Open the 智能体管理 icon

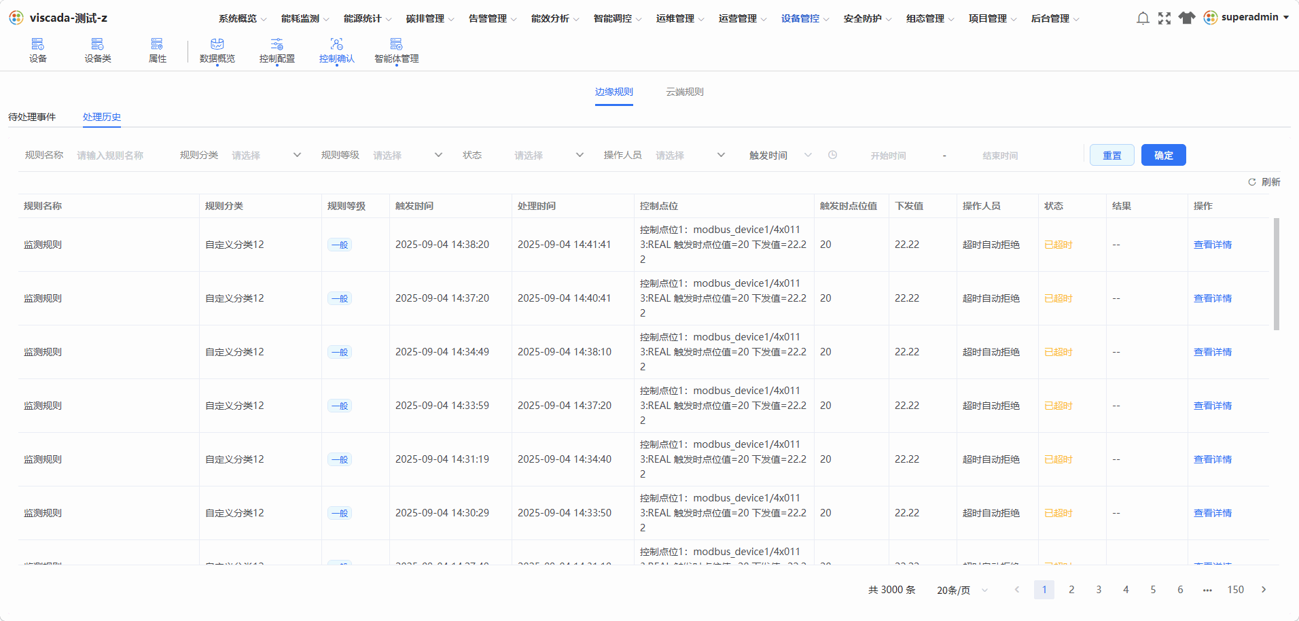pyautogui.click(x=396, y=44)
